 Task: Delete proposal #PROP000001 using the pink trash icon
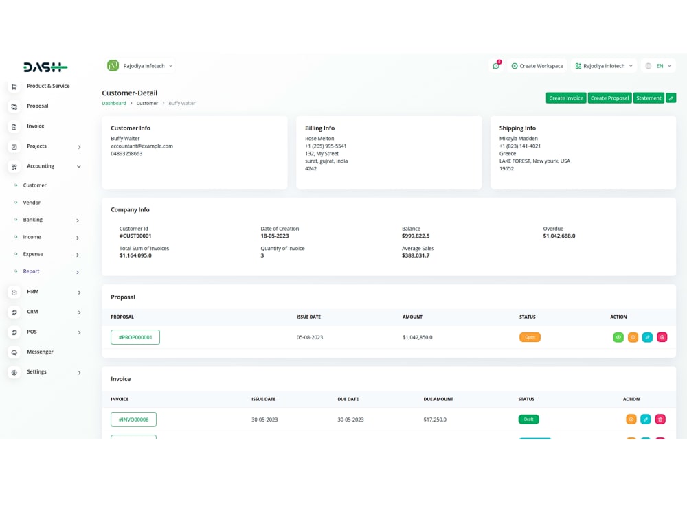pos(661,337)
